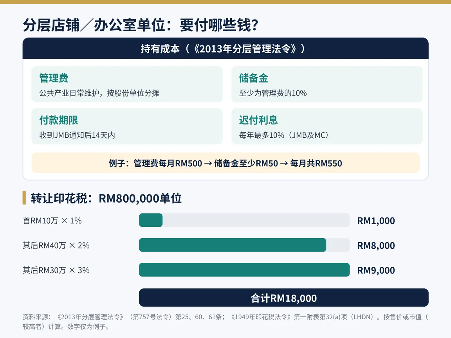Click the 储备金 card heading
The width and height of the screenshot is (451, 338).
point(253,78)
